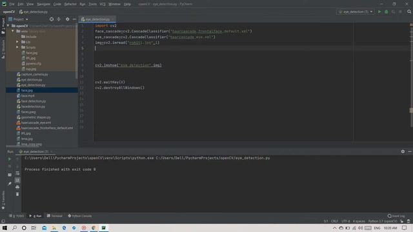The height and width of the screenshot is (232, 413).
Task: Open Search Everywhere magnifier icon
Action: pos(409,12)
